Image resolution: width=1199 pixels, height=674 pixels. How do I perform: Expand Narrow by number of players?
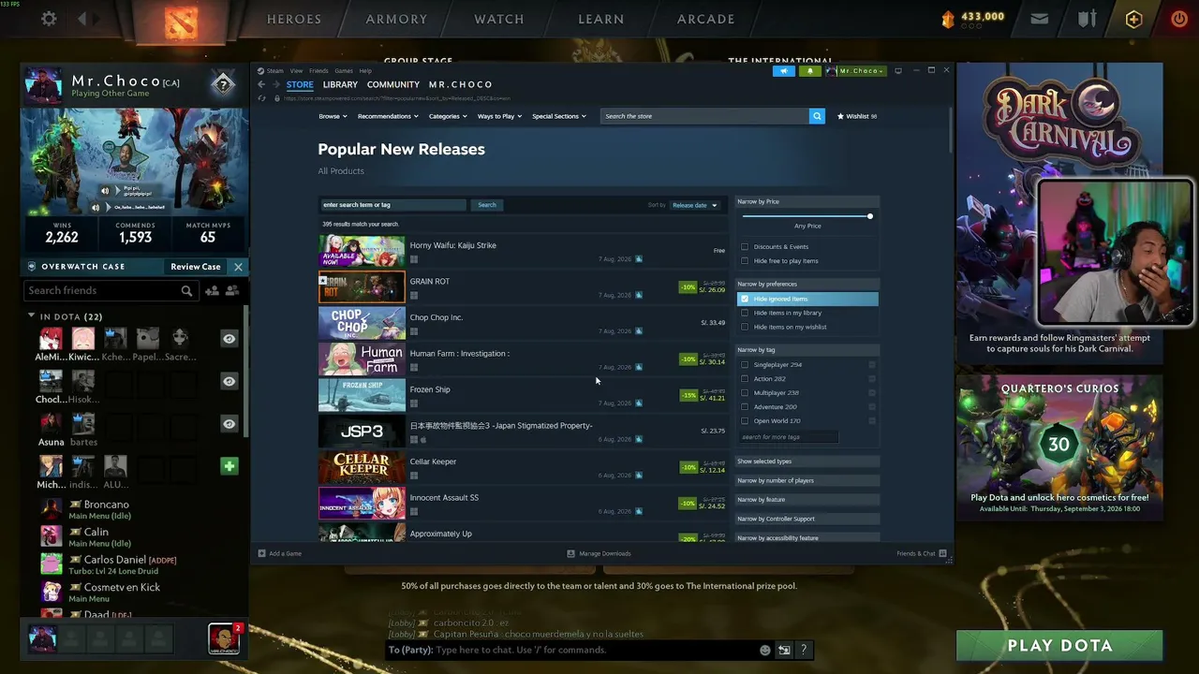point(807,480)
